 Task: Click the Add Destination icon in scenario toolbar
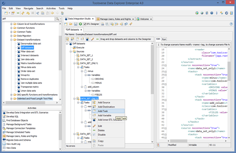[72, 39]
